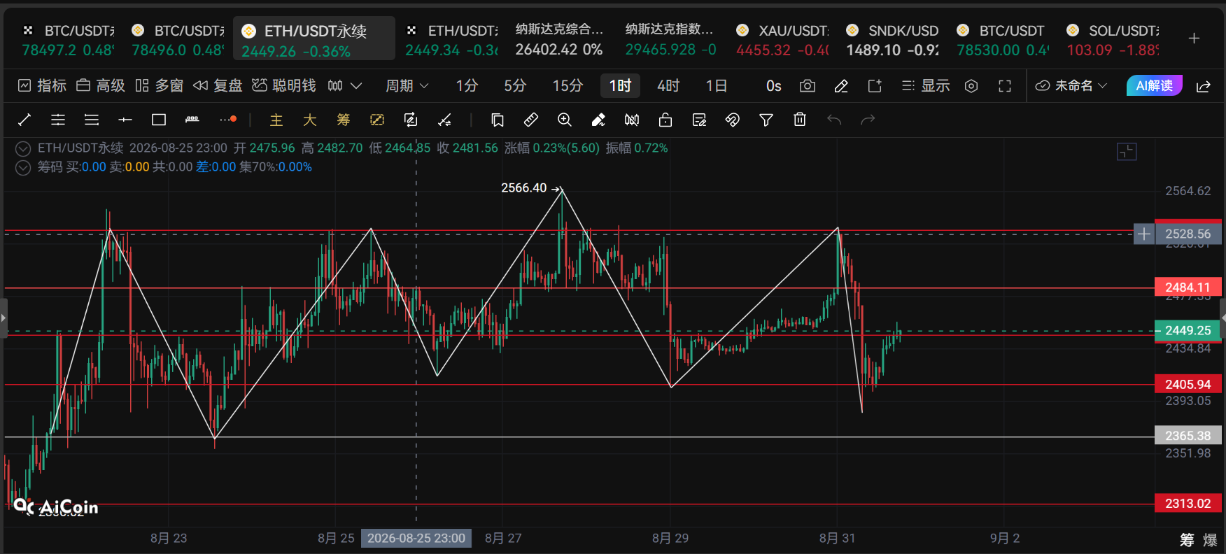The height and width of the screenshot is (554, 1226).
Task: Click the 指标 indicators button
Action: (x=42, y=86)
